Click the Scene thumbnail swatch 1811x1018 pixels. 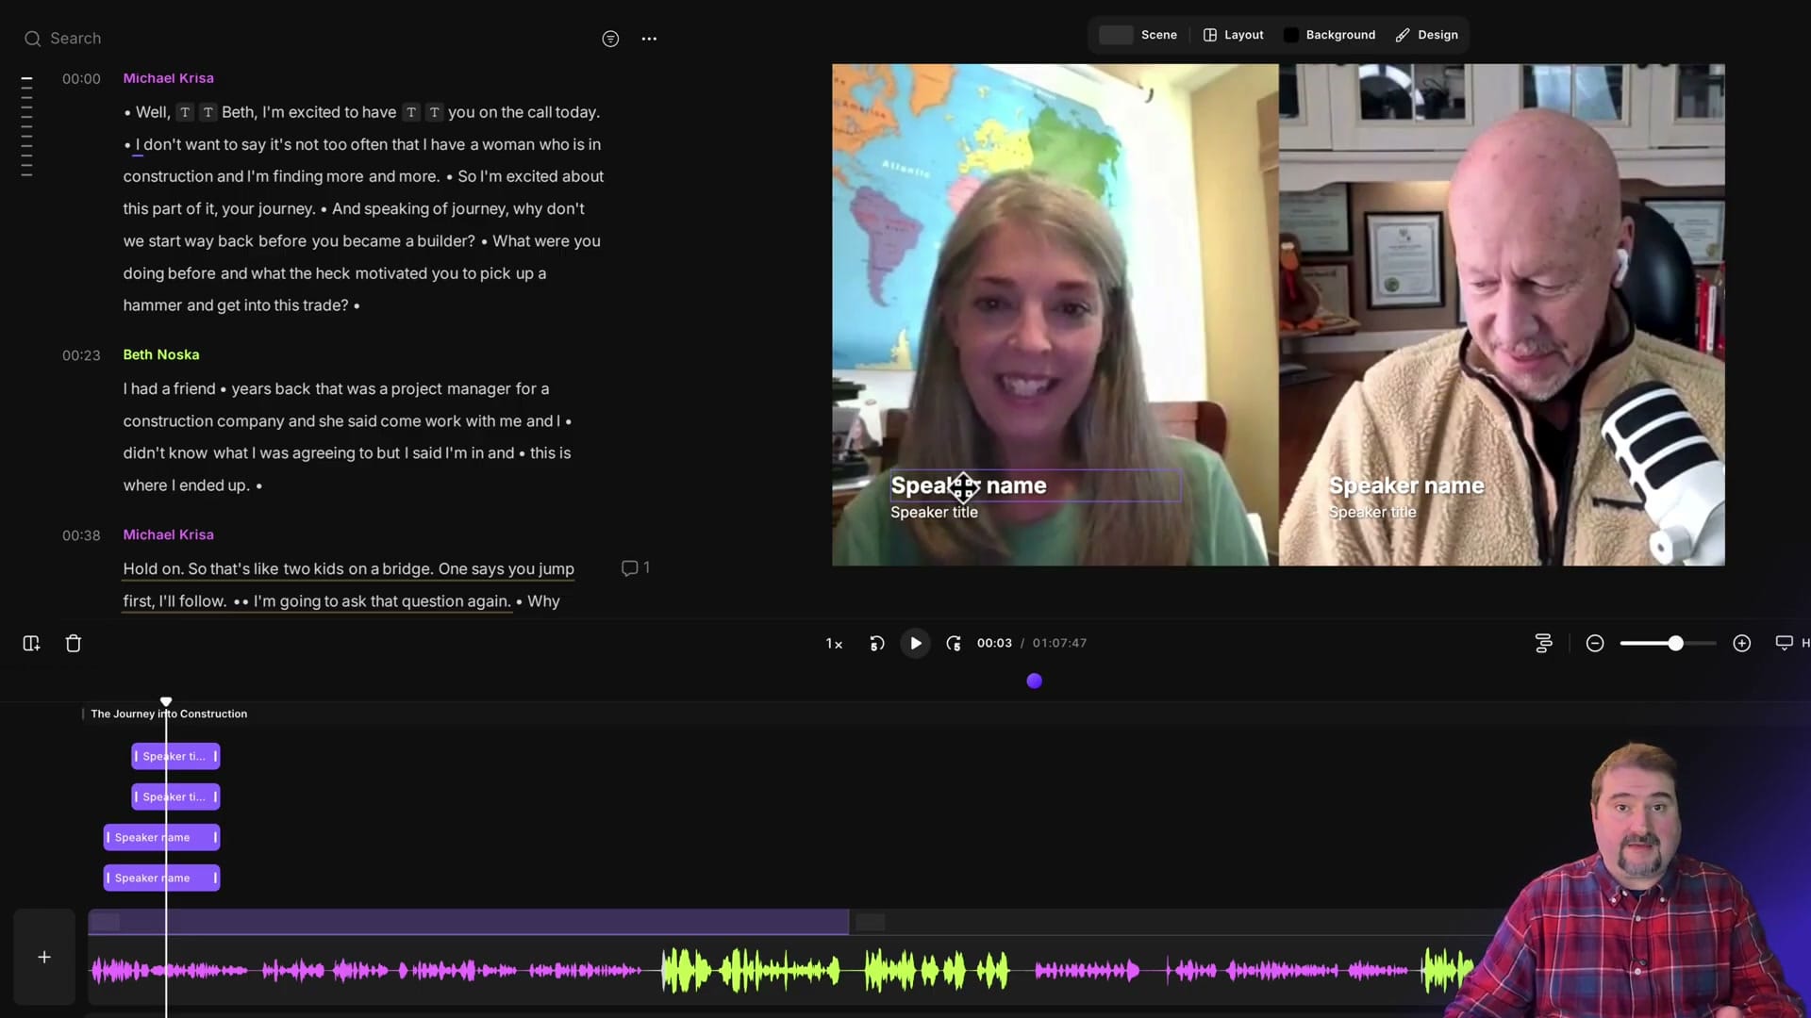tap(1116, 35)
